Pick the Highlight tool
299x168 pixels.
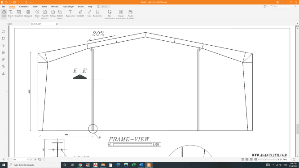tap(80, 14)
